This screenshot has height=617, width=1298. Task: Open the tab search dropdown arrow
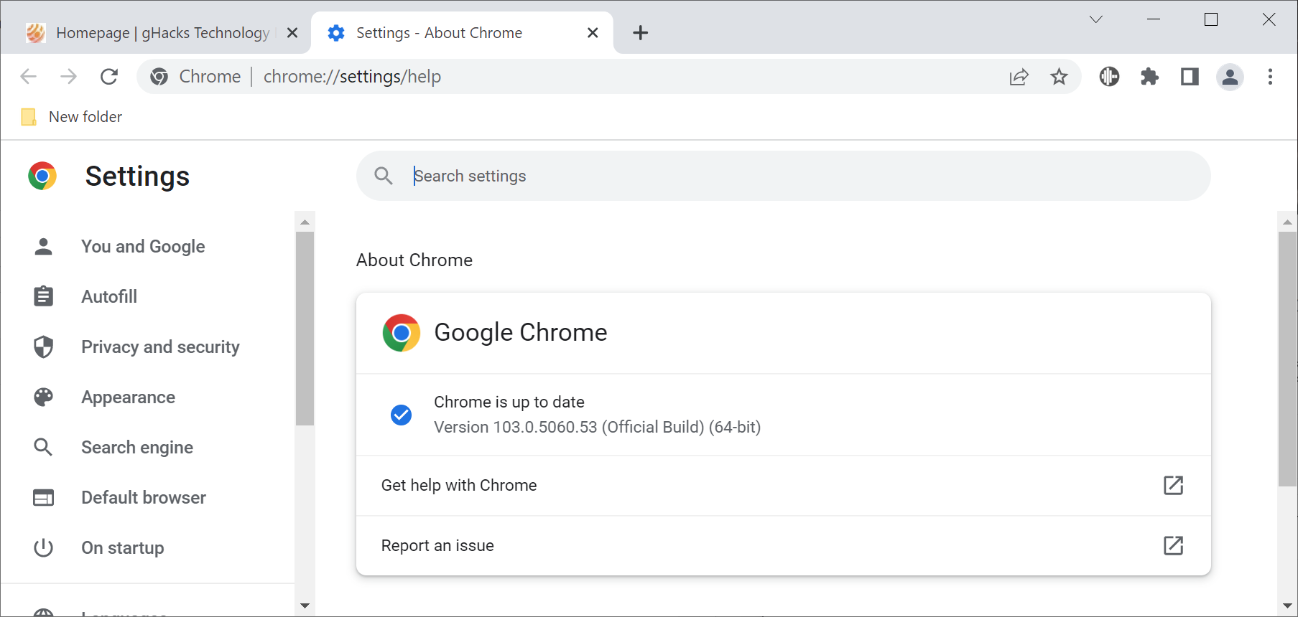tap(1095, 19)
